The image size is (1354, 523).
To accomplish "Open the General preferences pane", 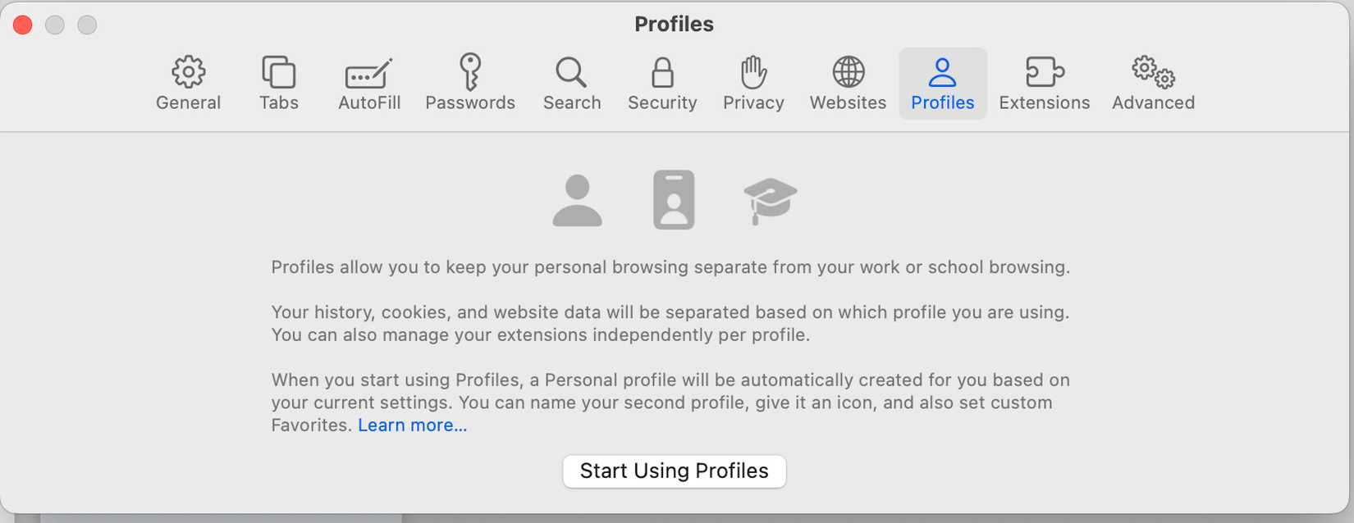I will (x=188, y=82).
